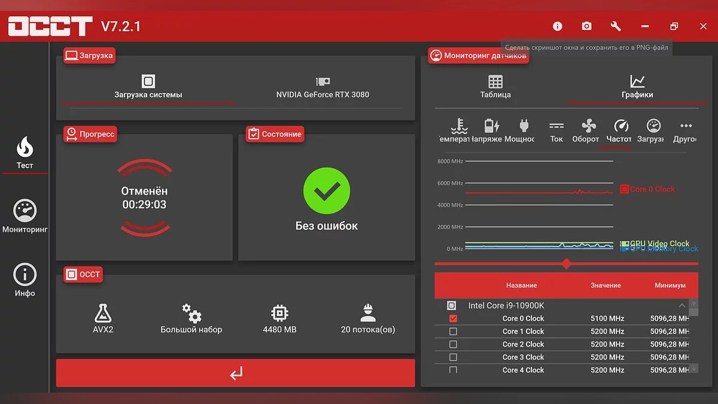This screenshot has height=404, width=718.
Task: Open the info icon in title bar
Action: coord(558,26)
